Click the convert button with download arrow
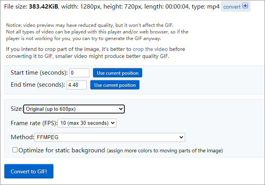Screen dimensions: 265x185 pyautogui.click(x=236, y=6)
